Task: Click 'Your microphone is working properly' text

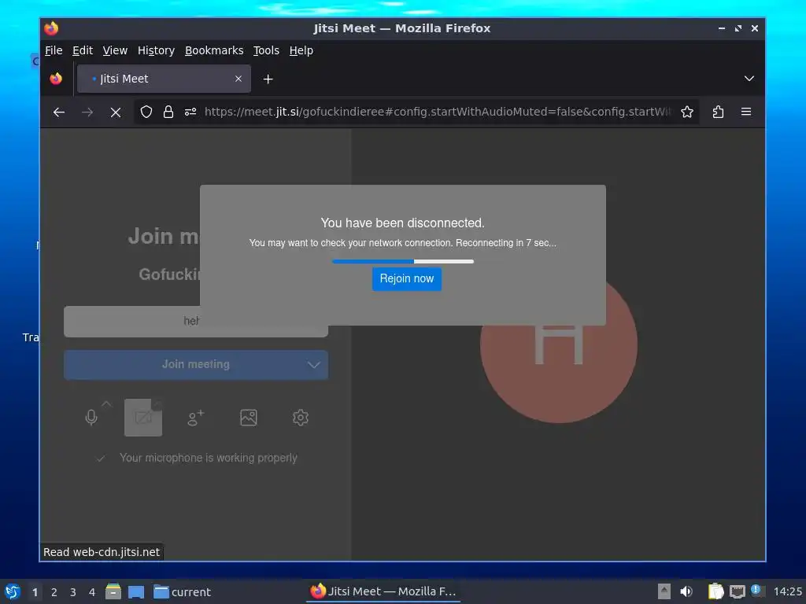Action: (x=208, y=458)
